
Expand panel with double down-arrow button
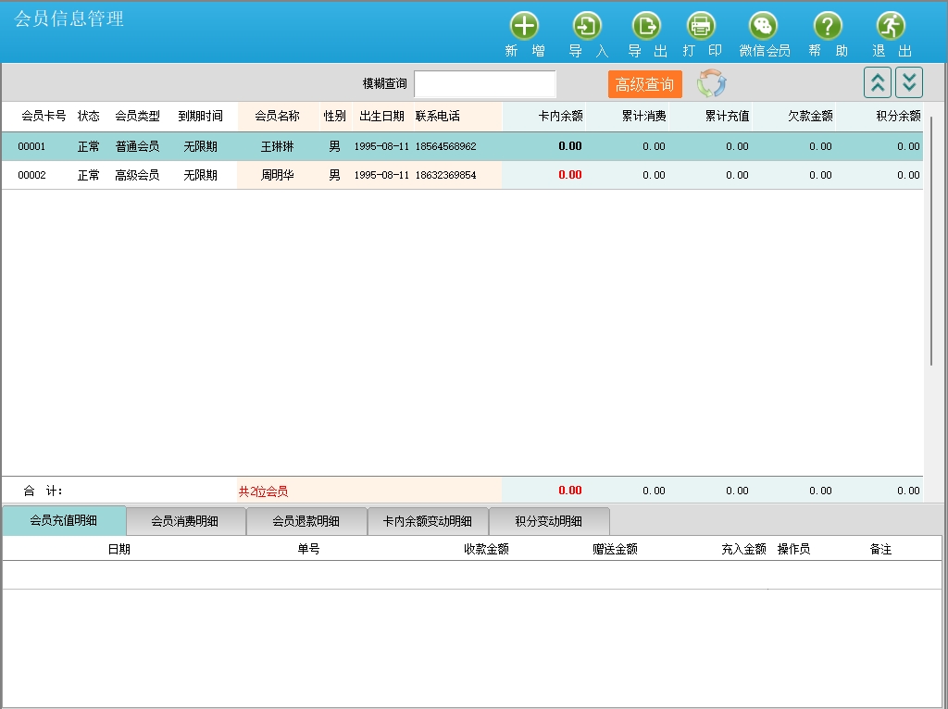[909, 82]
